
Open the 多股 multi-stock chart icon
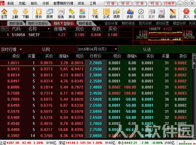pos(130,13)
